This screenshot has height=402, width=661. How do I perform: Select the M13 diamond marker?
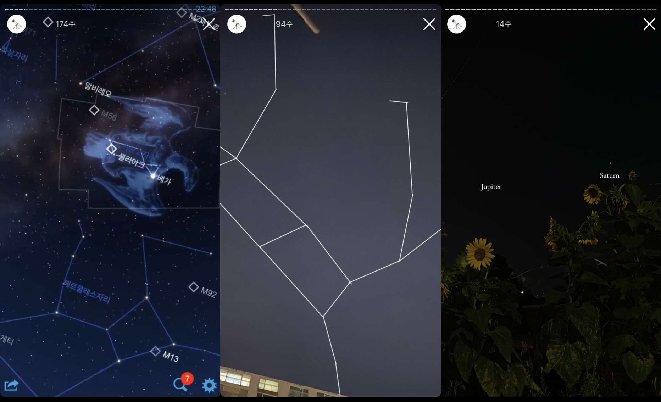155,351
